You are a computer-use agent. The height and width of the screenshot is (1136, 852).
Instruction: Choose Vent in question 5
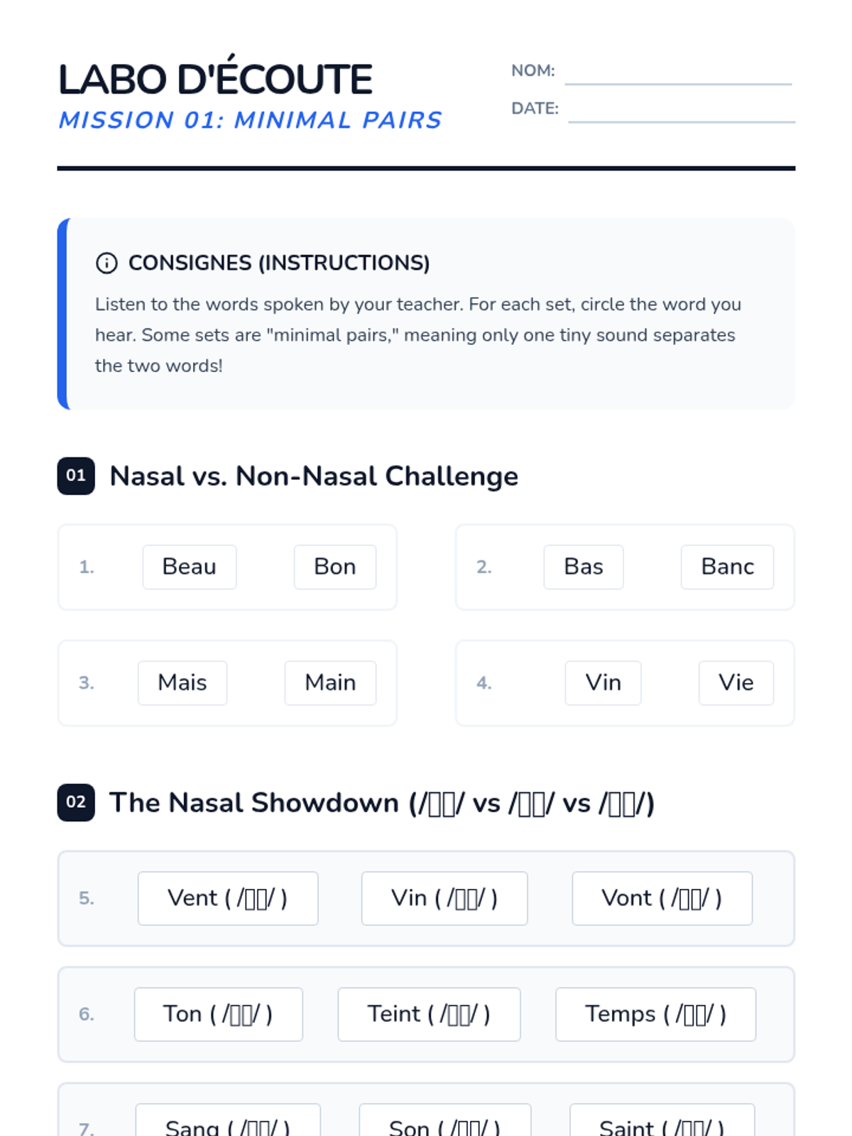228,898
